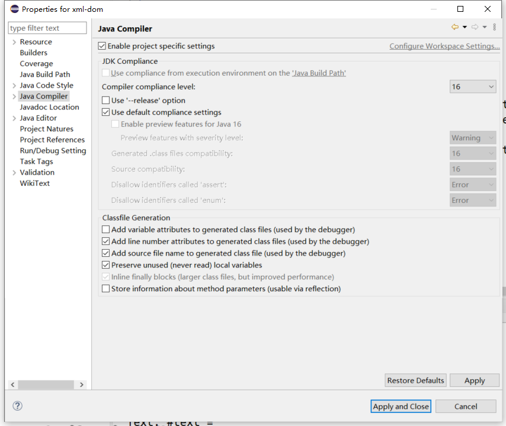Viewport: 506px width, 426px height.
Task: Select Coverage properties page
Action: click(37, 63)
